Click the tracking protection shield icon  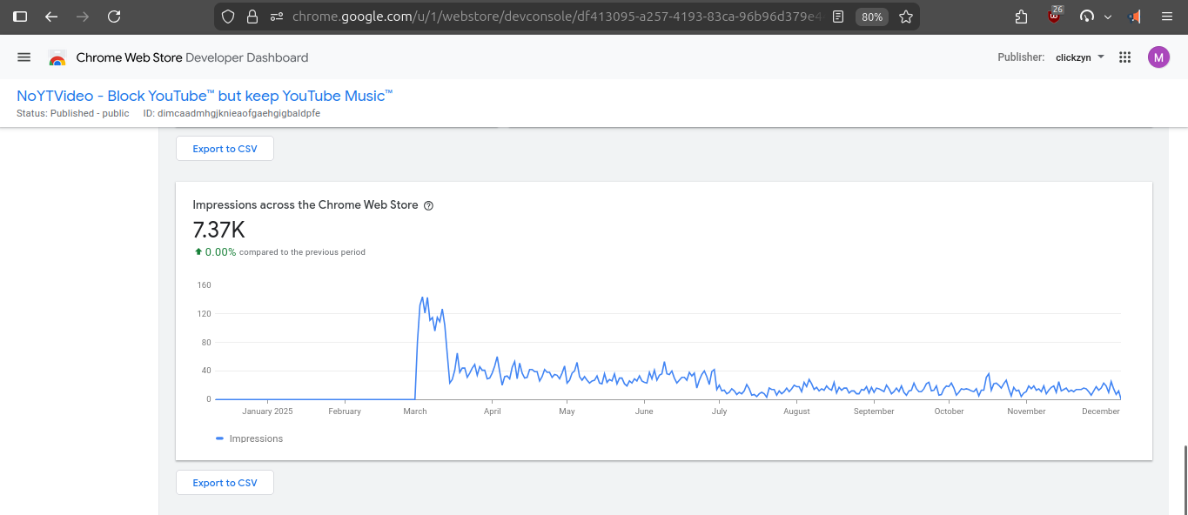click(228, 17)
